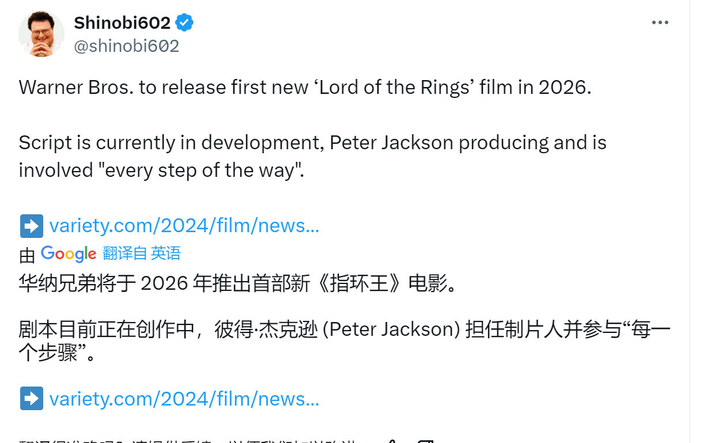Open the second variety.com article link
The width and height of the screenshot is (714, 443).
click(184, 399)
